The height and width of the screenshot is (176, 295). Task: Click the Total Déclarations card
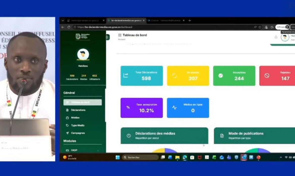click(141, 76)
